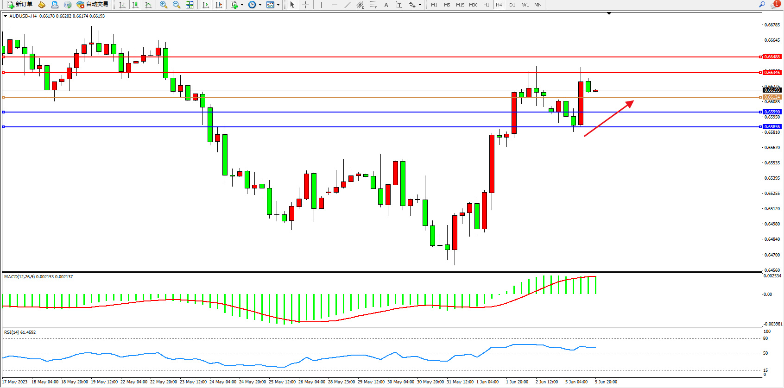The image size is (784, 388).
Task: Click the New Order (新订单) button
Action: (x=19, y=5)
